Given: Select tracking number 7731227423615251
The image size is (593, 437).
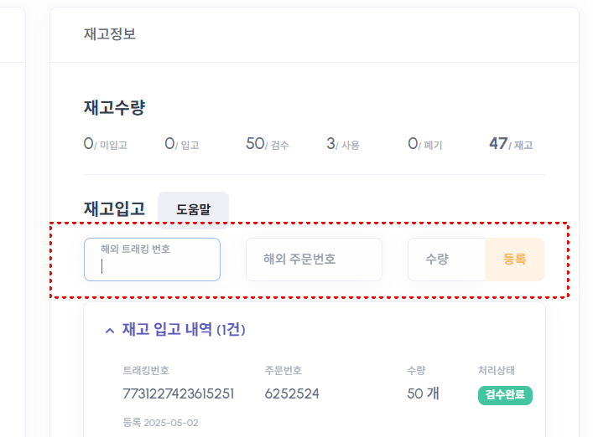Looking at the screenshot, I should coord(179,393).
